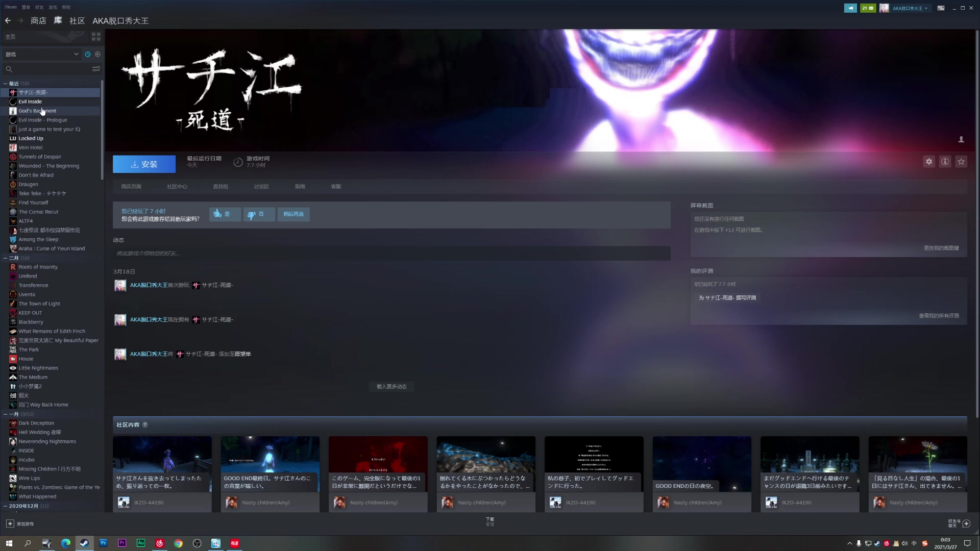Viewport: 980px width, 551px height.
Task: Click 载入更多动态 button
Action: click(x=391, y=387)
